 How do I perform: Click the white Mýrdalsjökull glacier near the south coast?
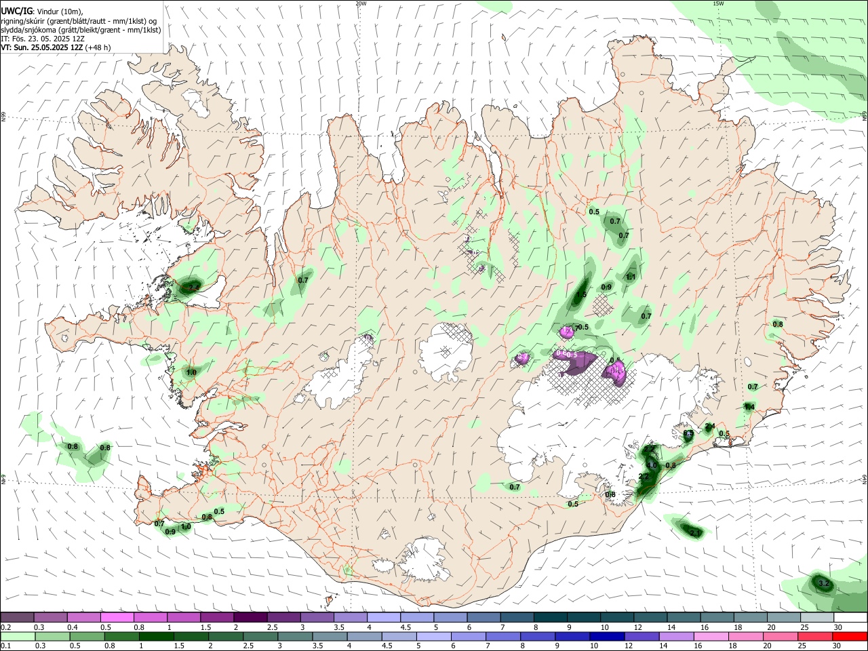tap(424, 559)
